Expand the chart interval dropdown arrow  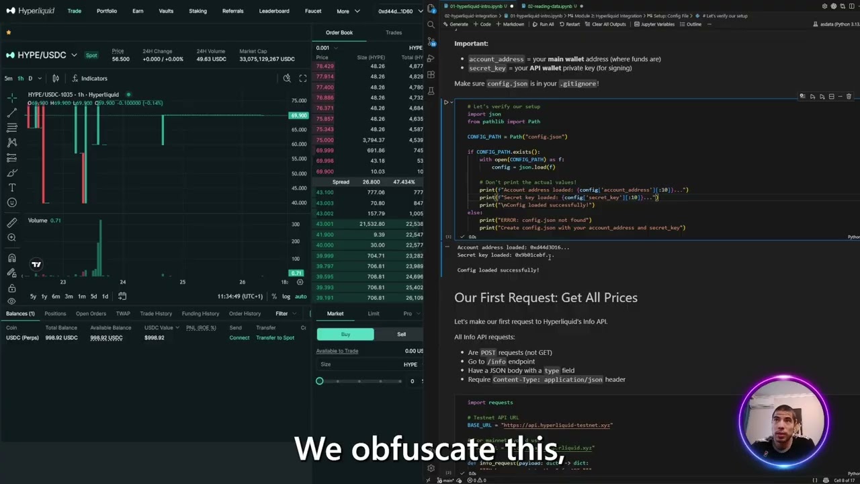40,78
